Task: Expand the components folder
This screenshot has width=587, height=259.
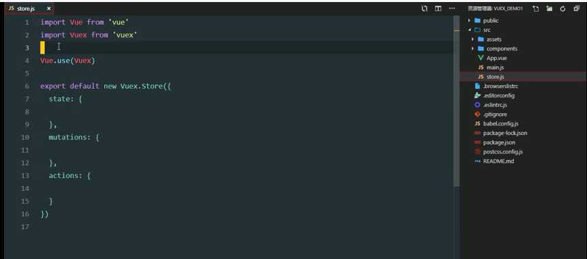Action: coord(502,48)
